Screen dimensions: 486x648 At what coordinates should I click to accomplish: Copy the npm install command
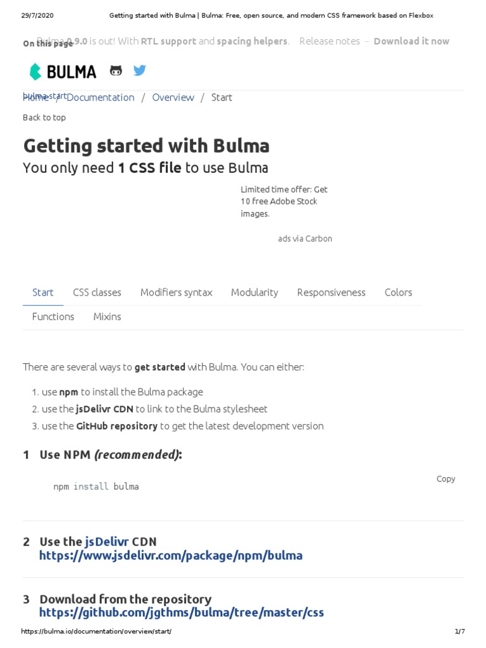[x=445, y=479]
